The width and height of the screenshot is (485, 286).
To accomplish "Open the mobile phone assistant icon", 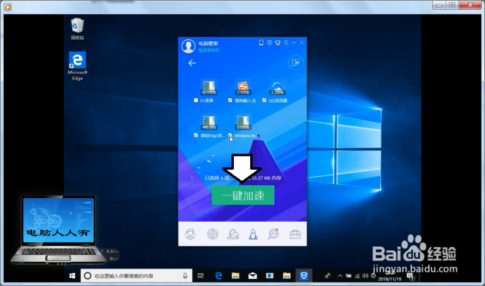I will [261, 43].
